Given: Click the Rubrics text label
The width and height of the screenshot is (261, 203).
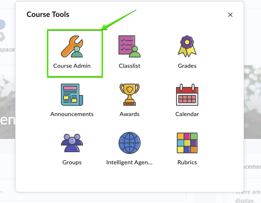Looking at the screenshot, I should pyautogui.click(x=187, y=162).
